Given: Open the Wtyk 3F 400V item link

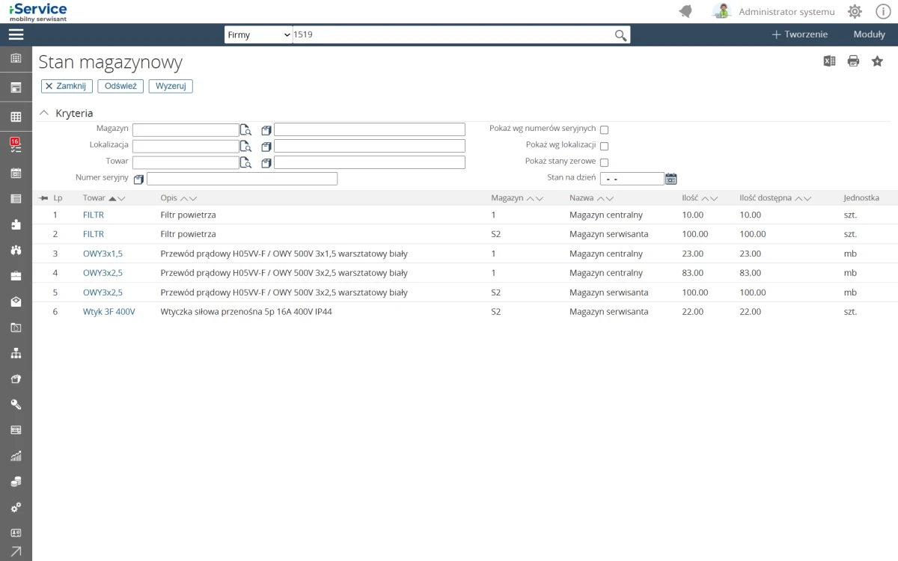Looking at the screenshot, I should (109, 312).
